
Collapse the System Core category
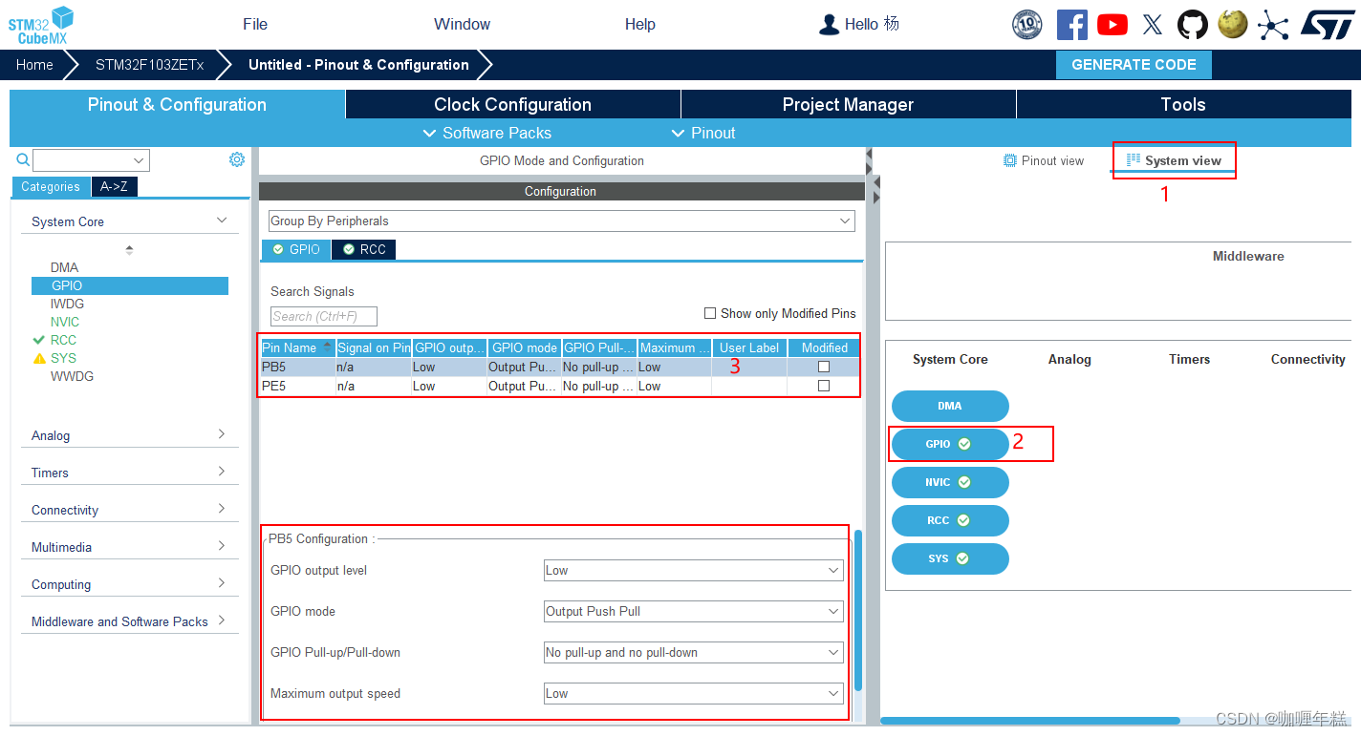(x=129, y=221)
